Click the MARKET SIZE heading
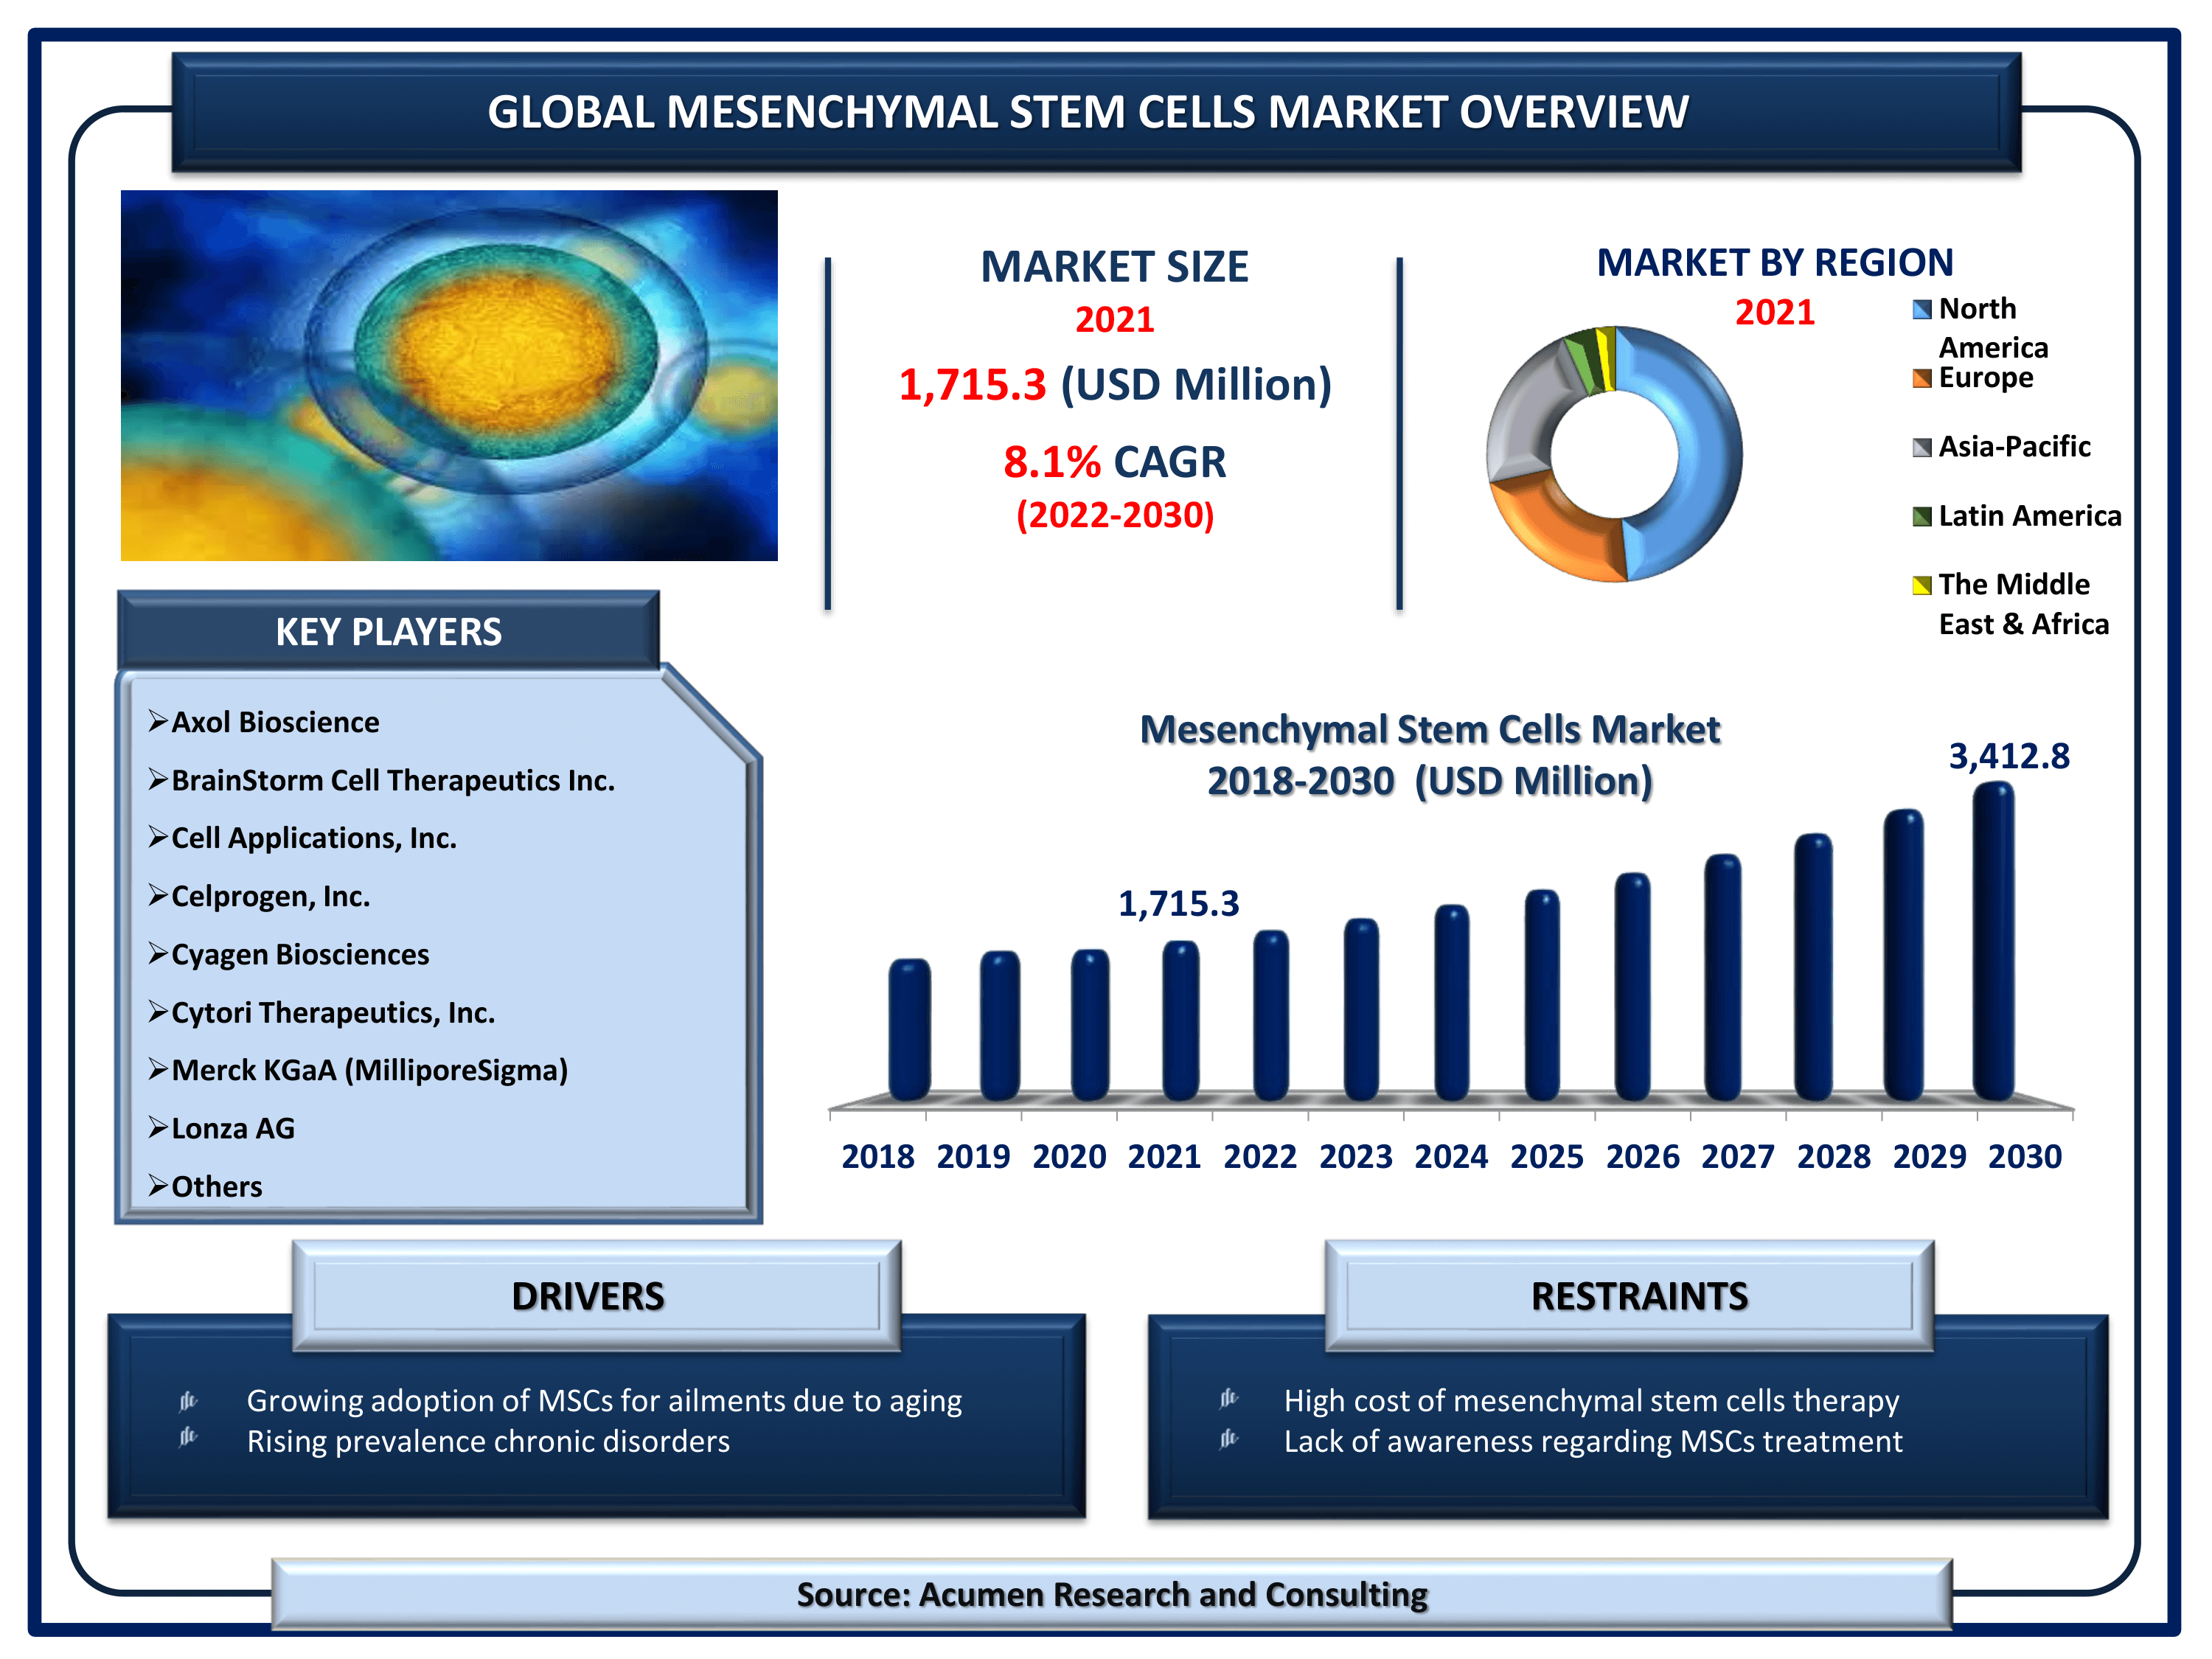Viewport: 2212px width, 1659px height. tap(1114, 267)
